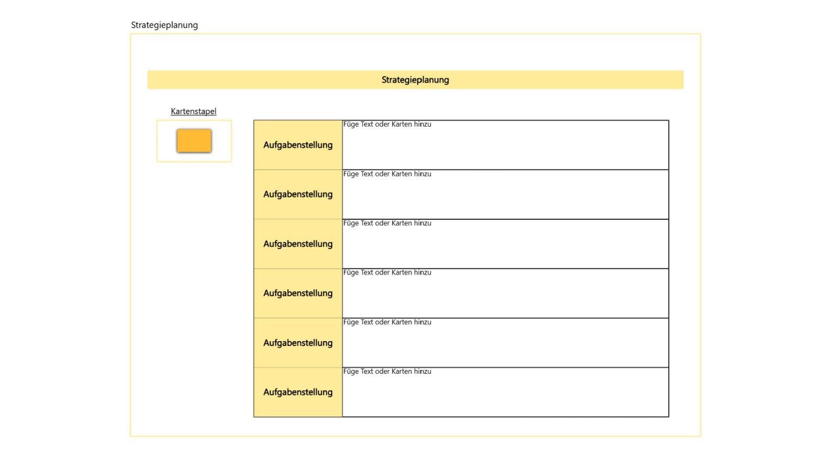The height and width of the screenshot is (471, 839).
Task: Select the underlined Kartenstapel label
Action: point(193,111)
